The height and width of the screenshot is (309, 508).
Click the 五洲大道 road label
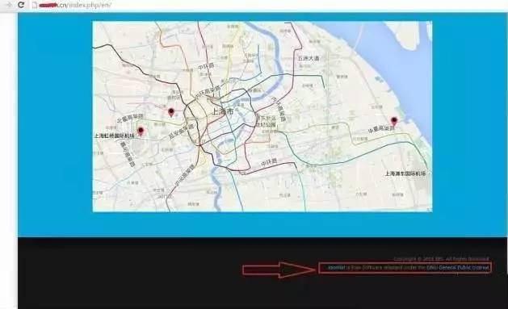click(x=309, y=58)
